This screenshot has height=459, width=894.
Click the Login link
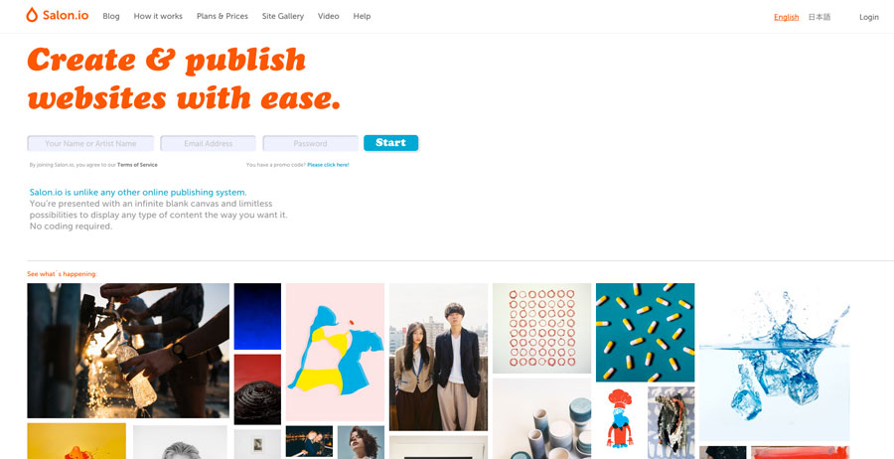point(869,17)
